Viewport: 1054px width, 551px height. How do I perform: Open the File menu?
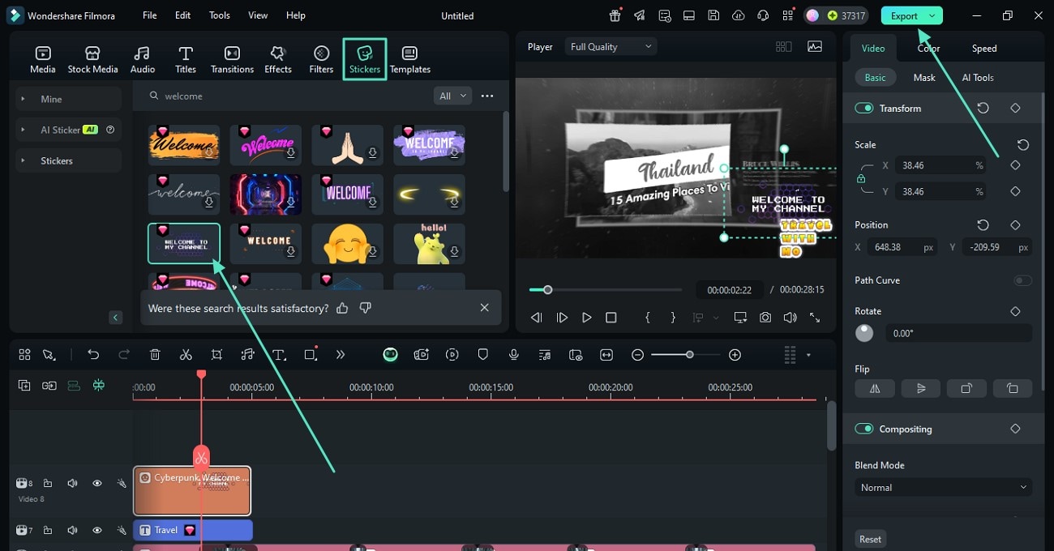pyautogui.click(x=150, y=15)
